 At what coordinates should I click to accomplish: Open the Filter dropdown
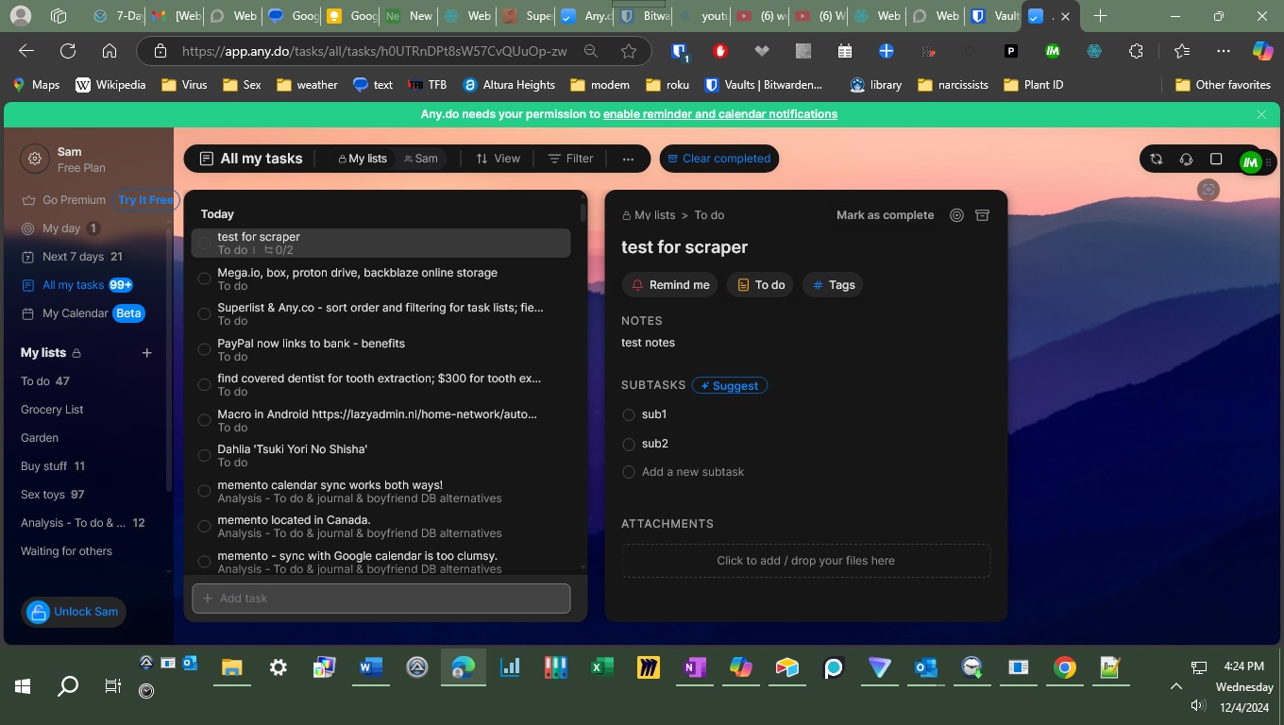[x=570, y=159]
